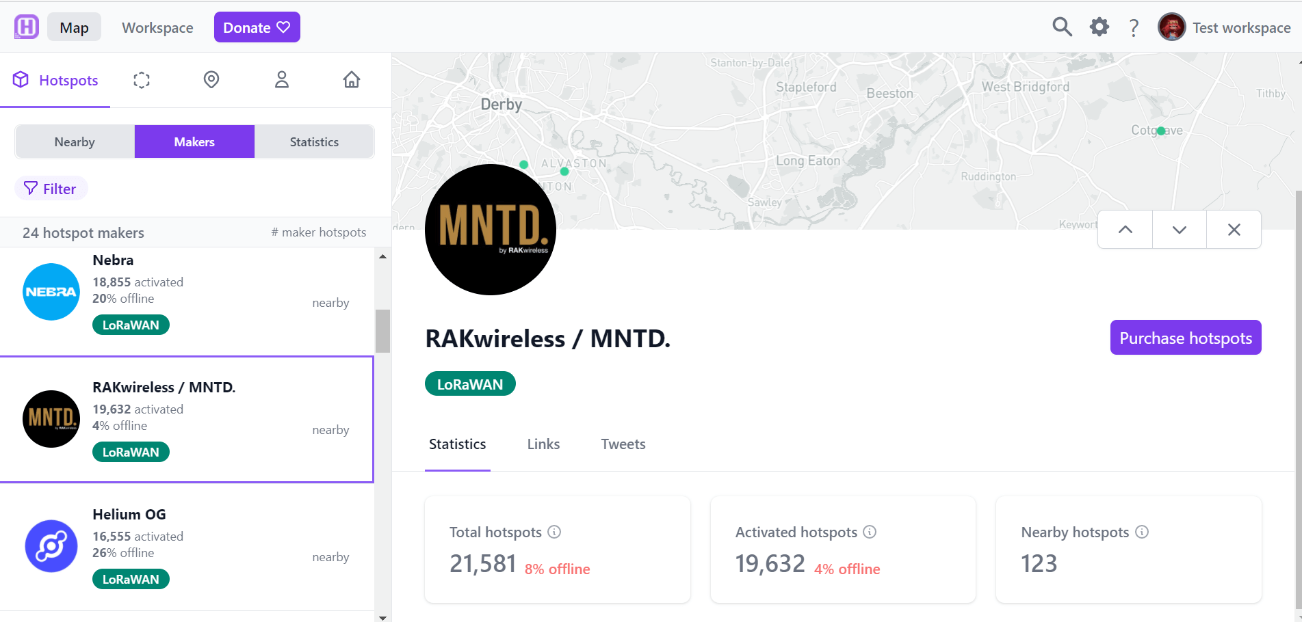Select Makers segment toggle

194,141
